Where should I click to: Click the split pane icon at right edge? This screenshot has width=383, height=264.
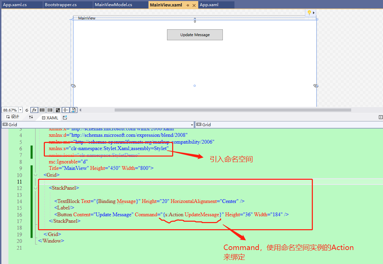pos(381,117)
